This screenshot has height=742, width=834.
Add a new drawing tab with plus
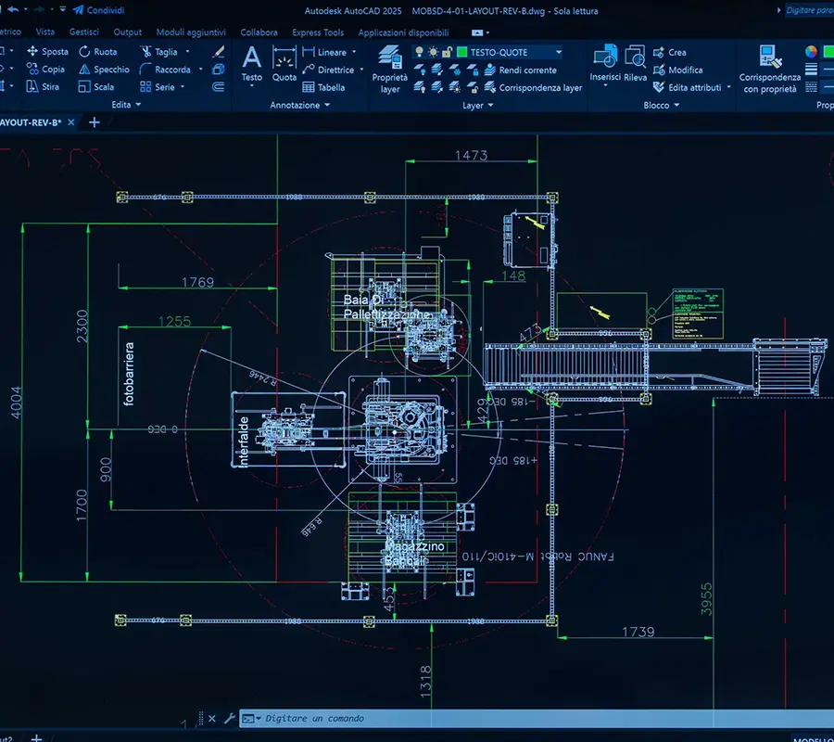pos(95,122)
